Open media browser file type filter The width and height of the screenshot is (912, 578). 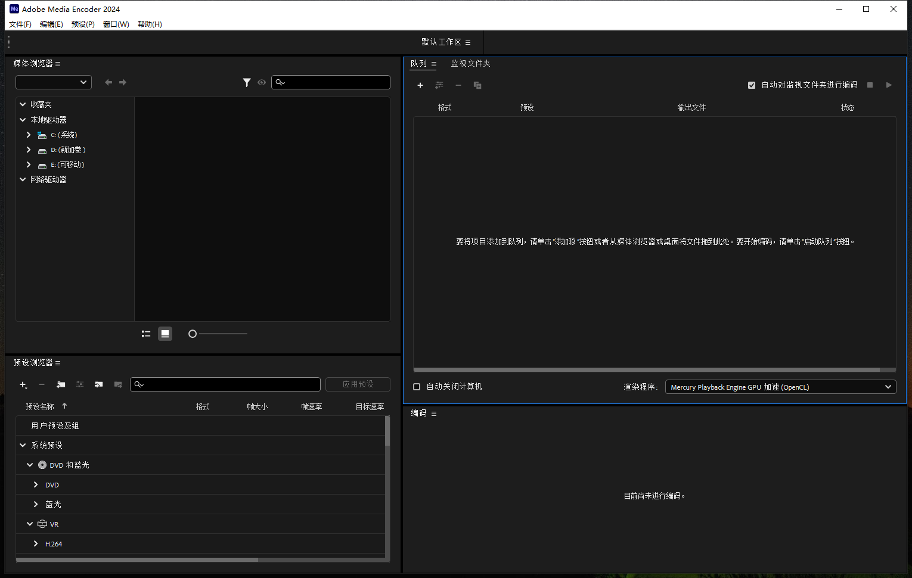(x=247, y=82)
